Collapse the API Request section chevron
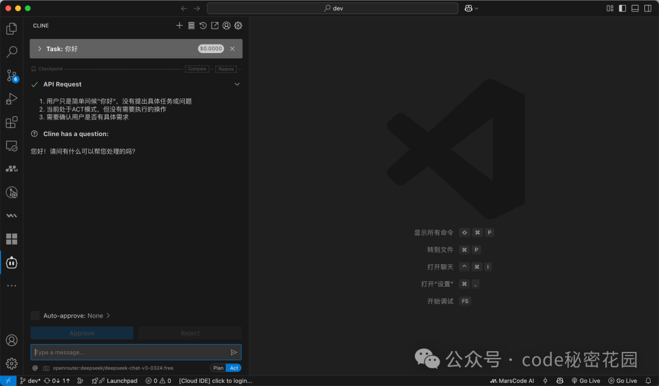This screenshot has height=386, width=659. click(237, 84)
